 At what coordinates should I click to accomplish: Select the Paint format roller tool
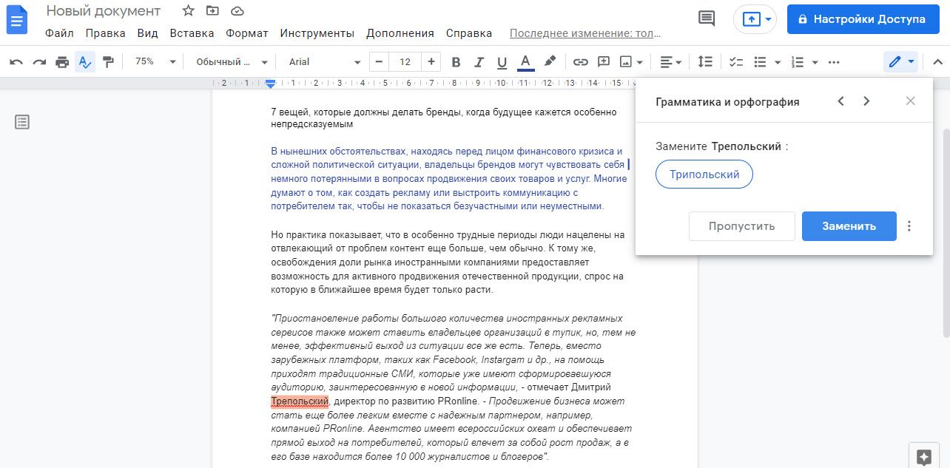tap(108, 62)
